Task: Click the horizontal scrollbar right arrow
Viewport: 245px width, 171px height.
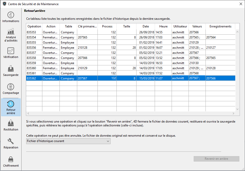Action: pos(233,113)
